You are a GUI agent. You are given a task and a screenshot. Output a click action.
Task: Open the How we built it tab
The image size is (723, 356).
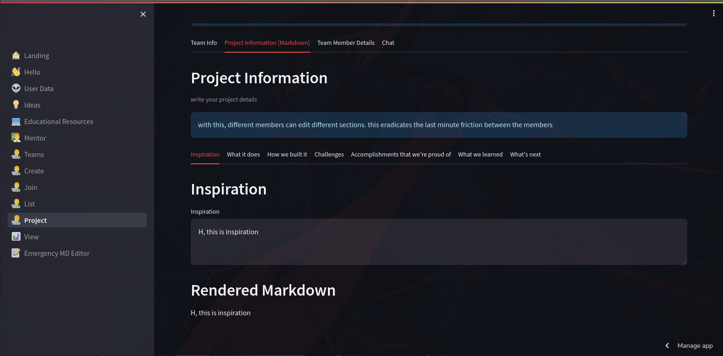point(287,154)
